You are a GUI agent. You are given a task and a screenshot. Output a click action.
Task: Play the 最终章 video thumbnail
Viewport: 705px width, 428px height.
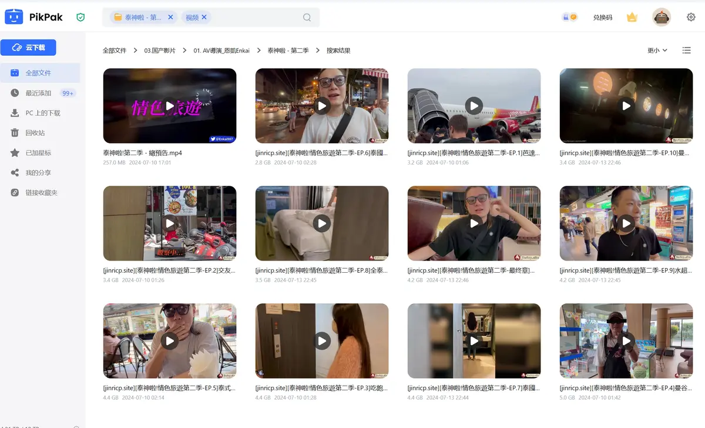coord(474,223)
